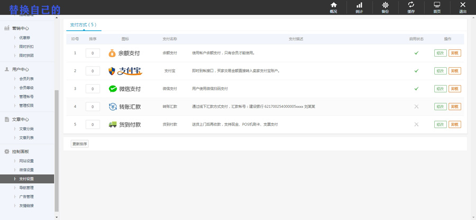The image size is (476, 220).
Task: Click the 货到付款 delivery truck logo
Action: coord(125,125)
